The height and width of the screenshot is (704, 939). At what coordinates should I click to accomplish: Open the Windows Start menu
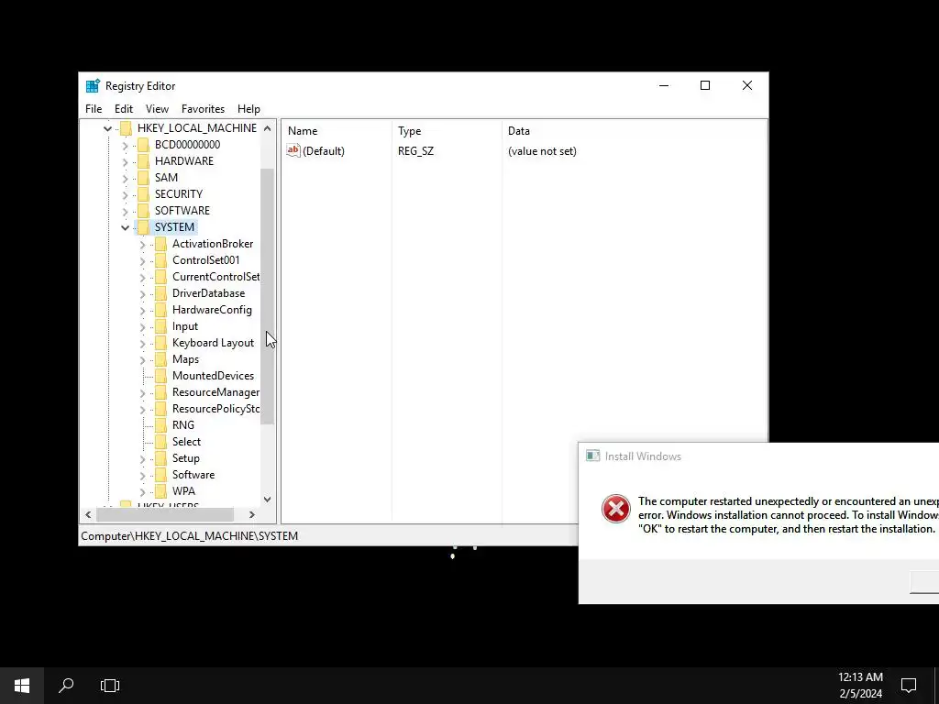point(22,686)
